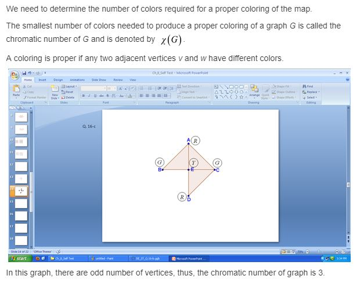This screenshot has height=290, width=360.
Task: Open the Shape Outline dropdown
Action: (x=285, y=92)
